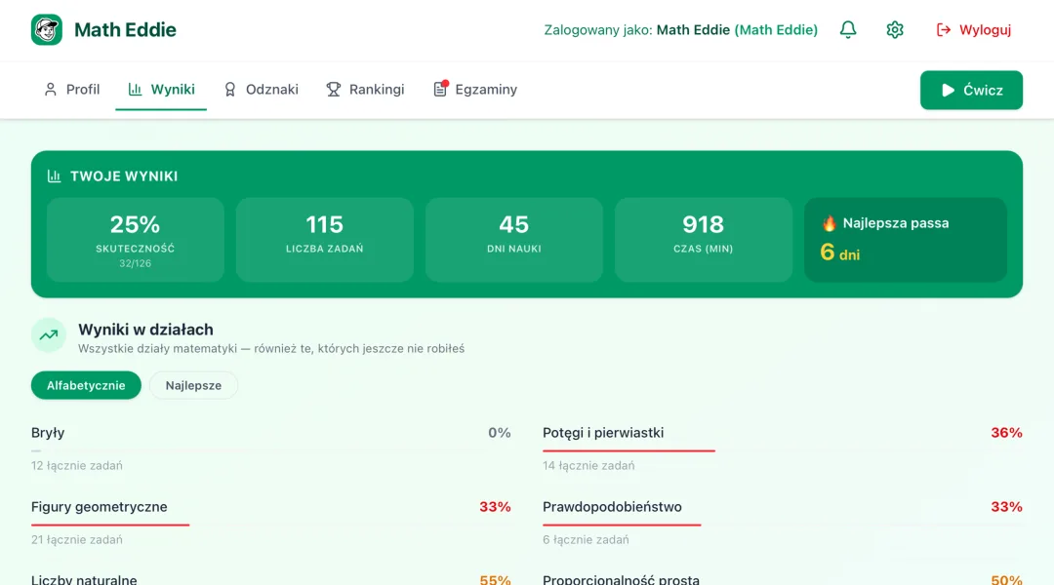Click the Math Eddie title text

[125, 29]
